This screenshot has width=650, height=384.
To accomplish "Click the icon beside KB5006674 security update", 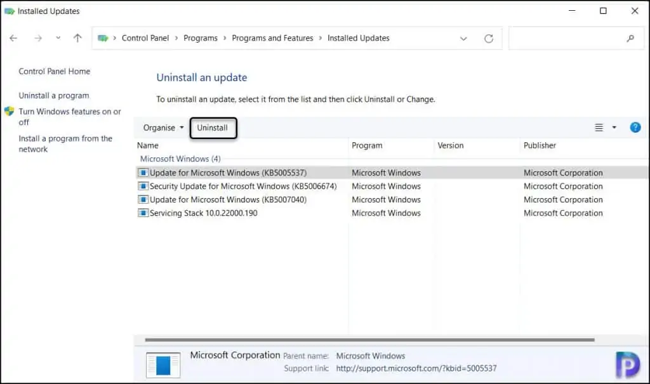I will tap(143, 186).
